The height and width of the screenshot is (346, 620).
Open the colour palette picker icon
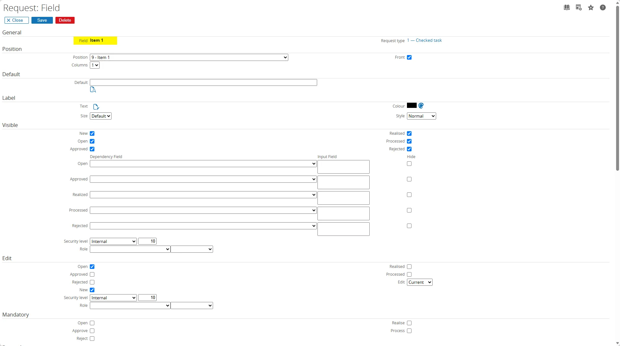(x=421, y=106)
